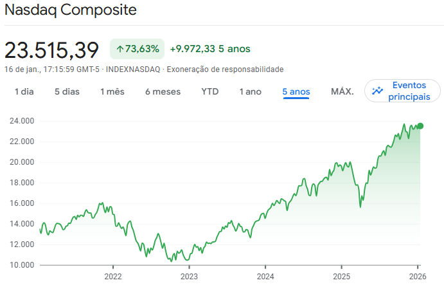Click the index value 23.515,39
Screen dimensions: 444x287
point(52,50)
